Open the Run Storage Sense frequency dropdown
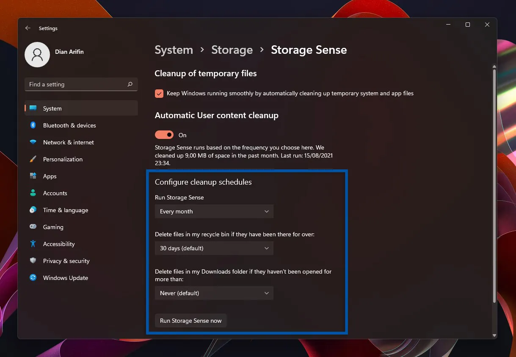Screen dimensions: 516x357 (x=214, y=211)
